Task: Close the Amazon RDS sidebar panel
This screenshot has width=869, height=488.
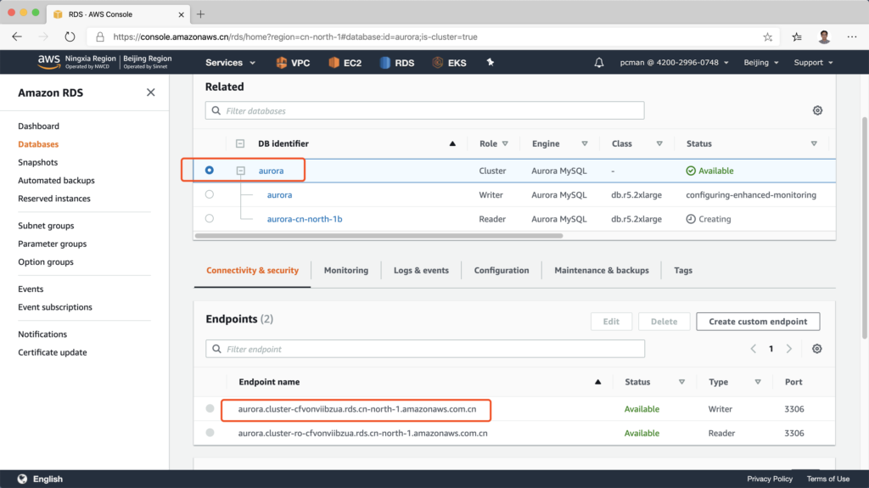Action: click(150, 93)
